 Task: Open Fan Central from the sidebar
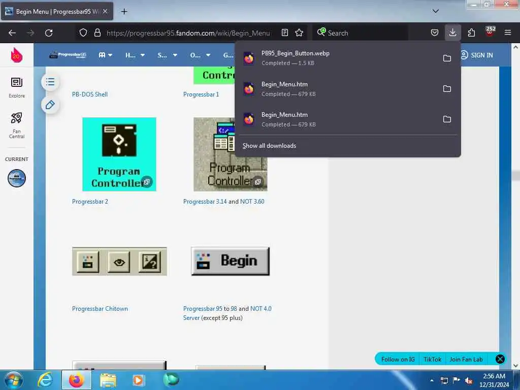17,126
